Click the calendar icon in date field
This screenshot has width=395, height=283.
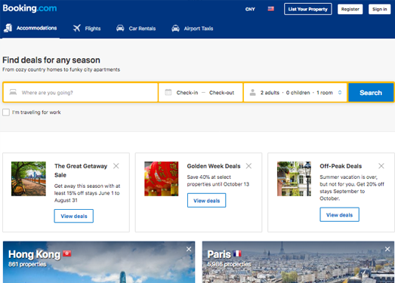point(168,92)
